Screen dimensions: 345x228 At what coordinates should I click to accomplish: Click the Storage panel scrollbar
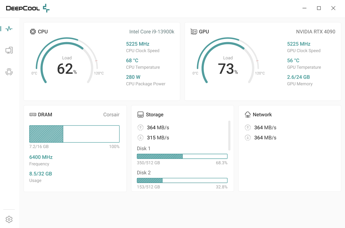coord(229,136)
